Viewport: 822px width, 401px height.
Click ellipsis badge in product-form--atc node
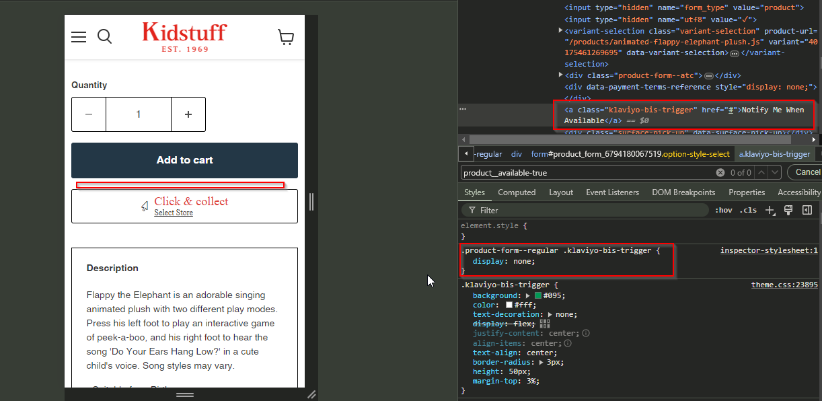pyautogui.click(x=708, y=76)
